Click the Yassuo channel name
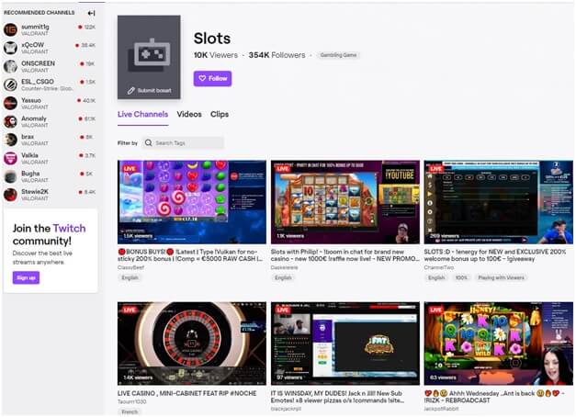576x417 pixels. coord(31,100)
